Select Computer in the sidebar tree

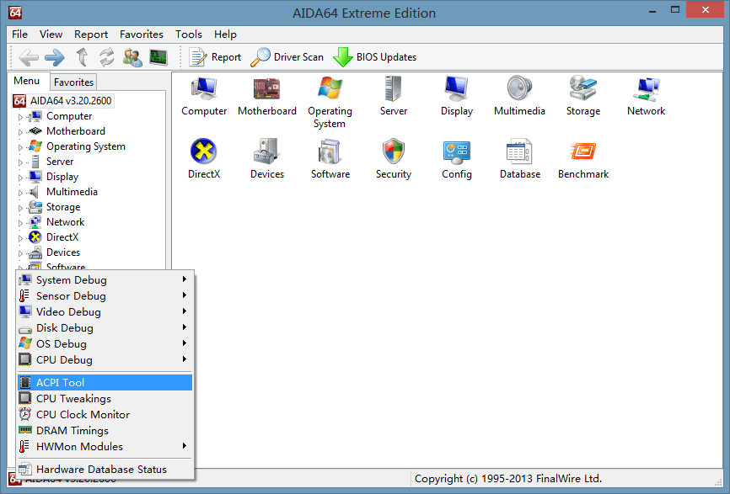pos(69,116)
